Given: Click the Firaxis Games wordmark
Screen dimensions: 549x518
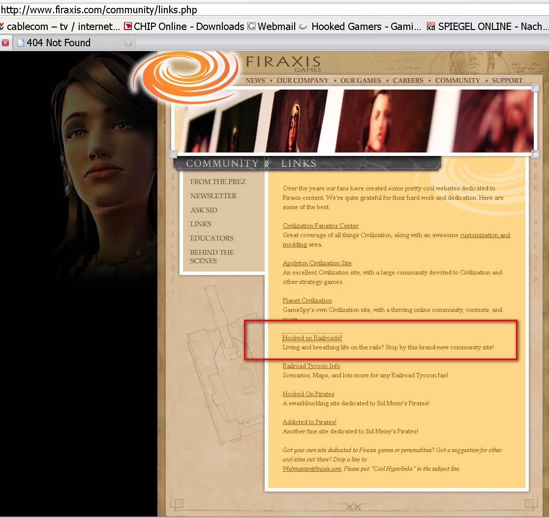Looking at the screenshot, I should [x=283, y=64].
